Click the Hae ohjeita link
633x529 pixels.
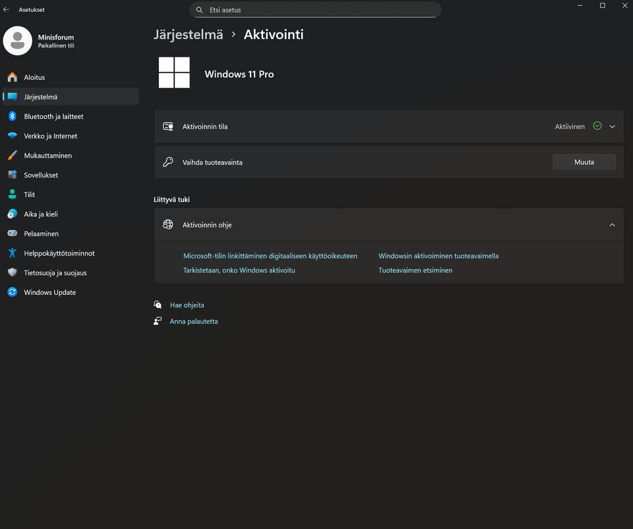tap(187, 305)
